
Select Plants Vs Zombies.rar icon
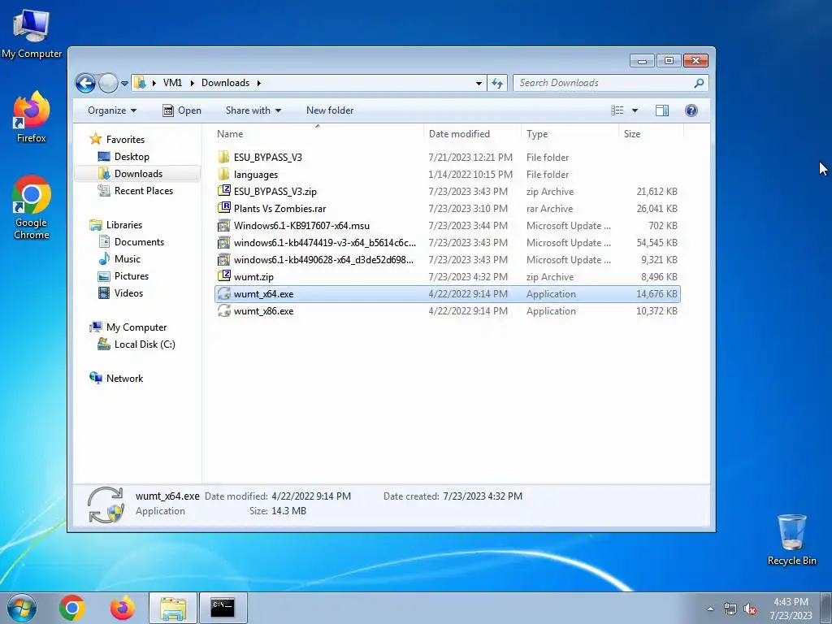point(224,208)
